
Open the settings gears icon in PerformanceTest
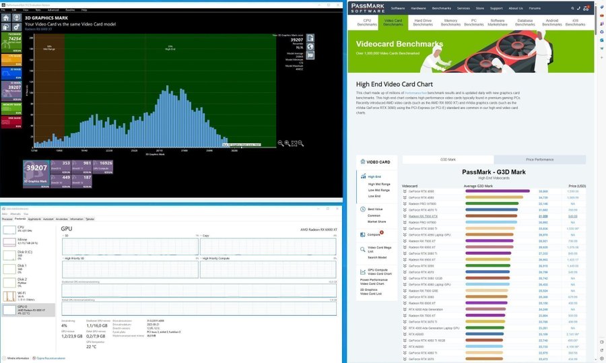pyautogui.click(x=15, y=26)
